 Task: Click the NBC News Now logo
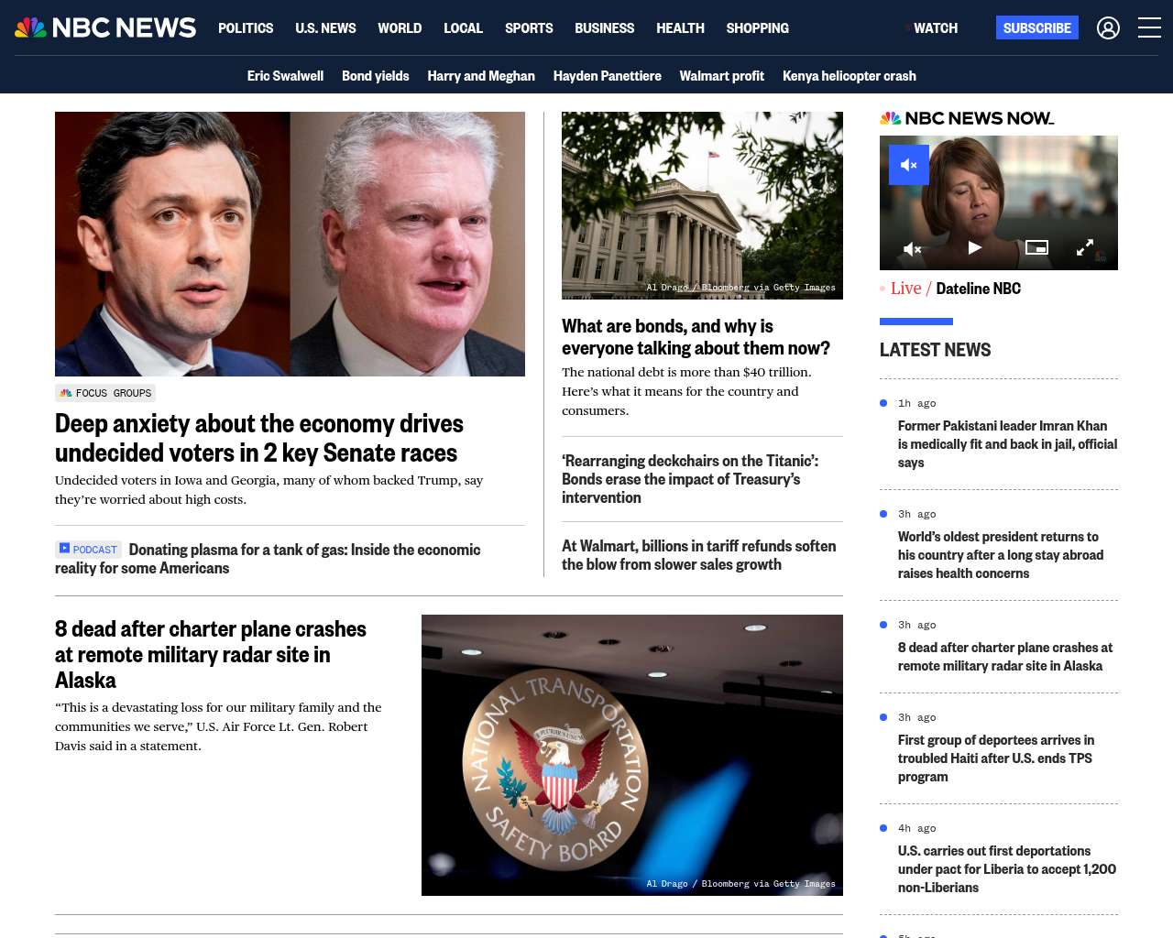(967, 118)
